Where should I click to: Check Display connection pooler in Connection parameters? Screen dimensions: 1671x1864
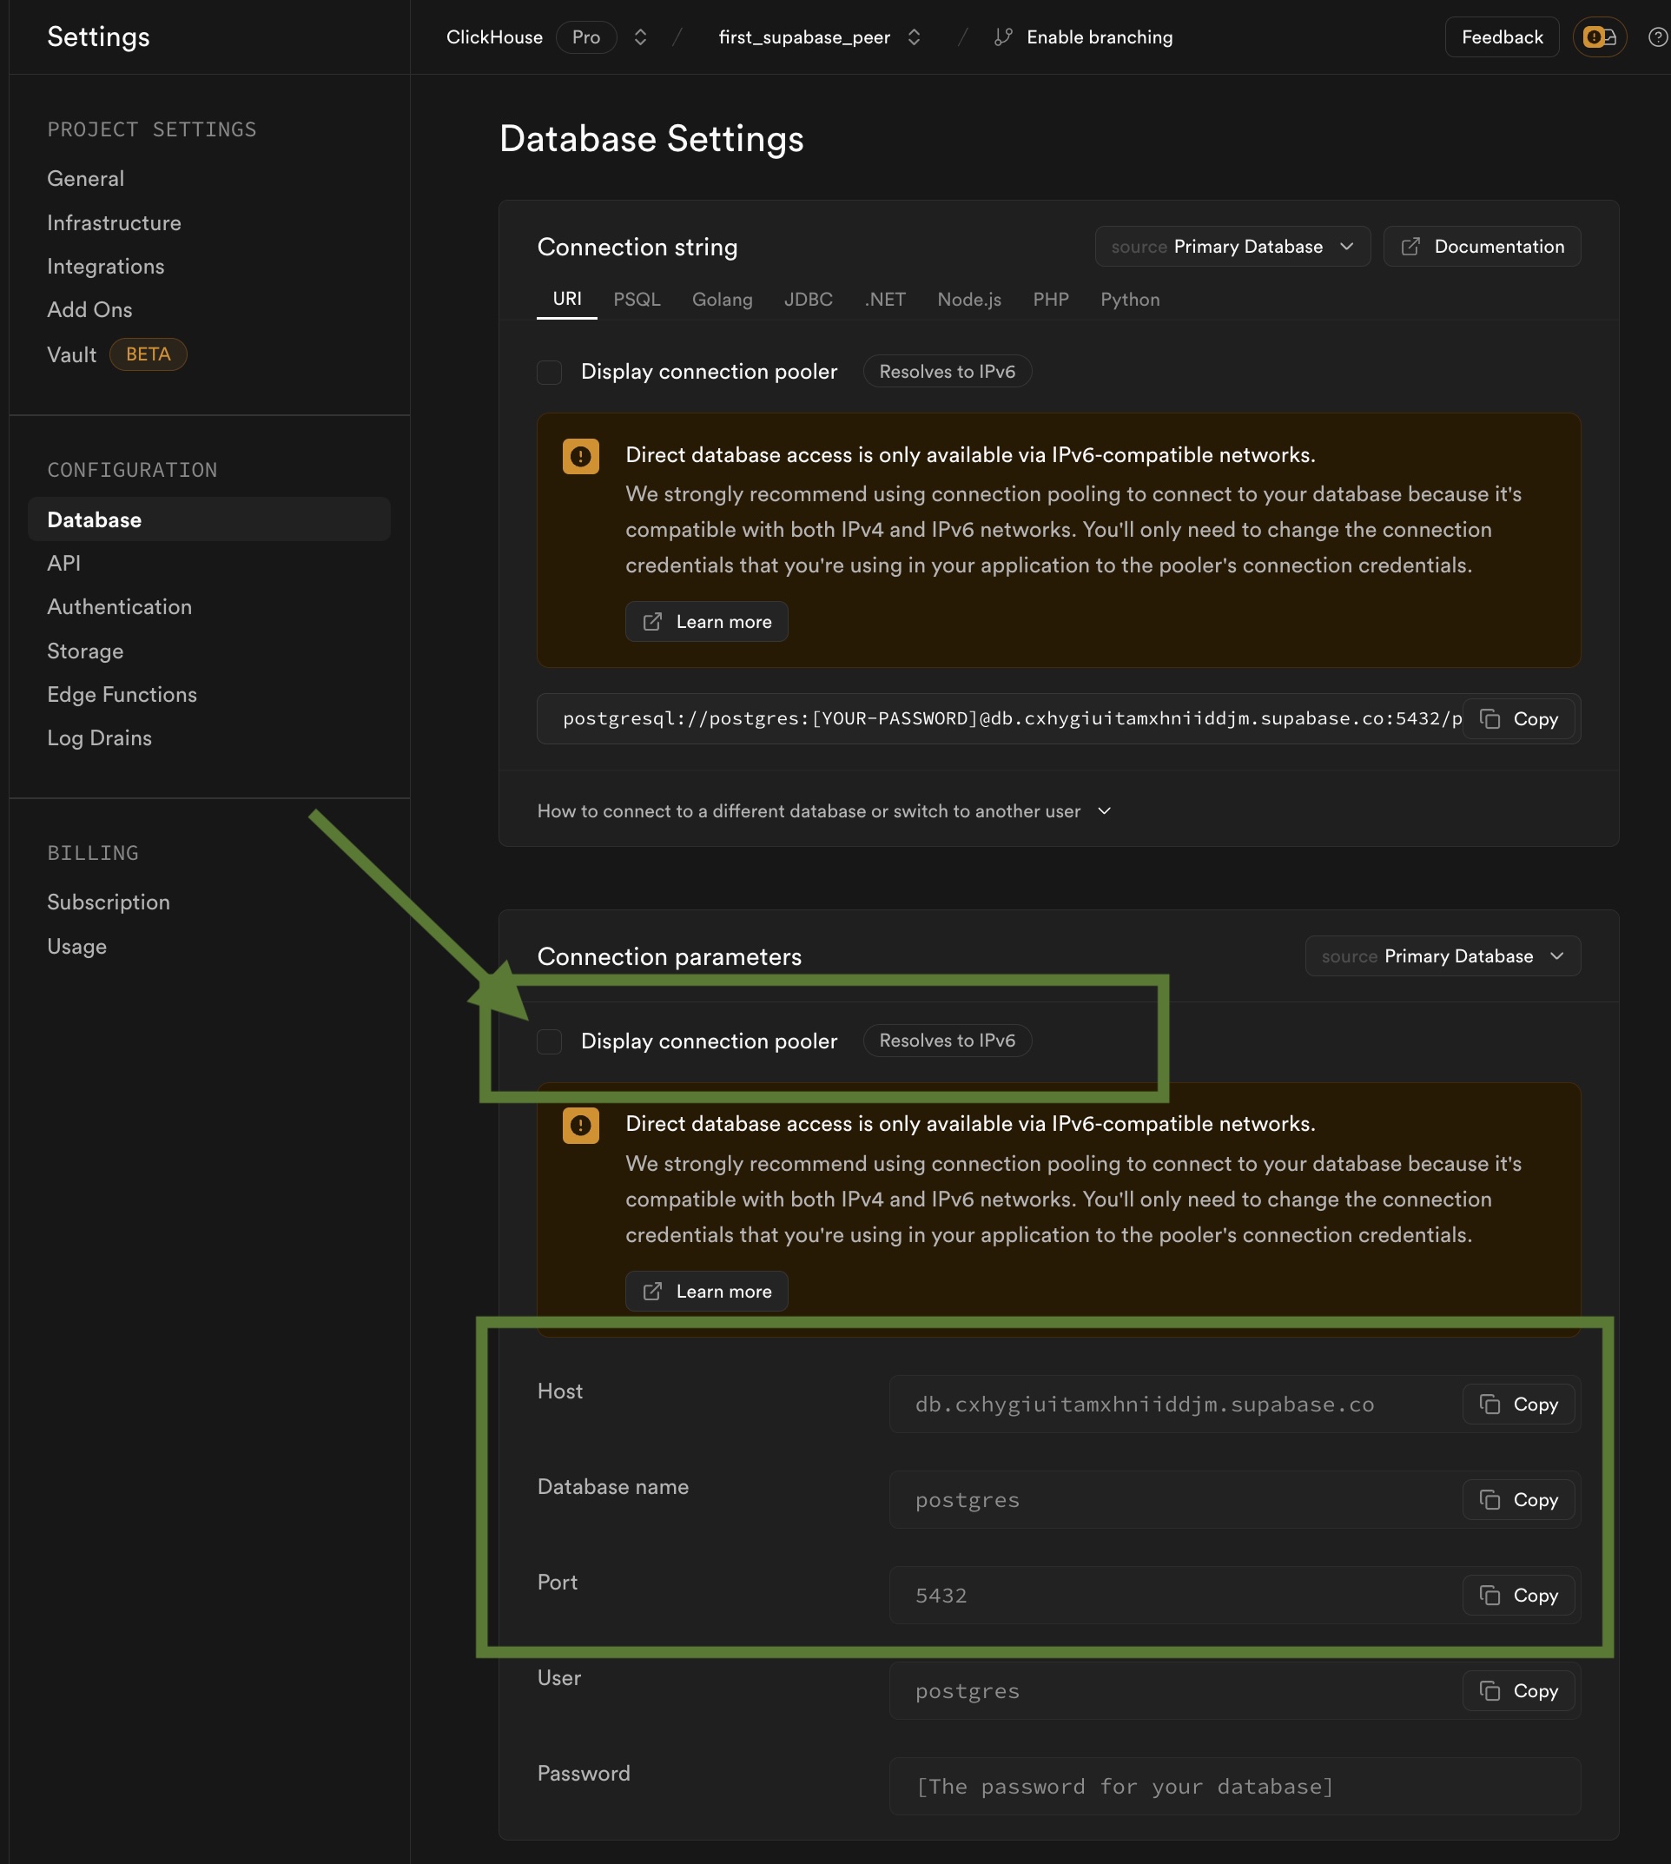[x=549, y=1041]
